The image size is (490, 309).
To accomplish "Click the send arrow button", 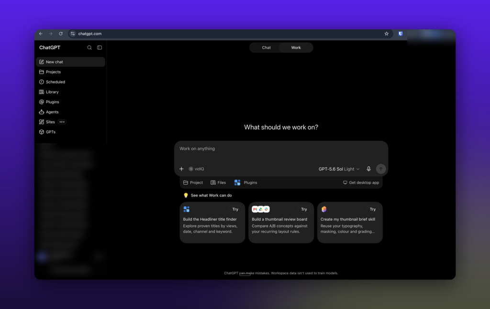I will pos(380,169).
